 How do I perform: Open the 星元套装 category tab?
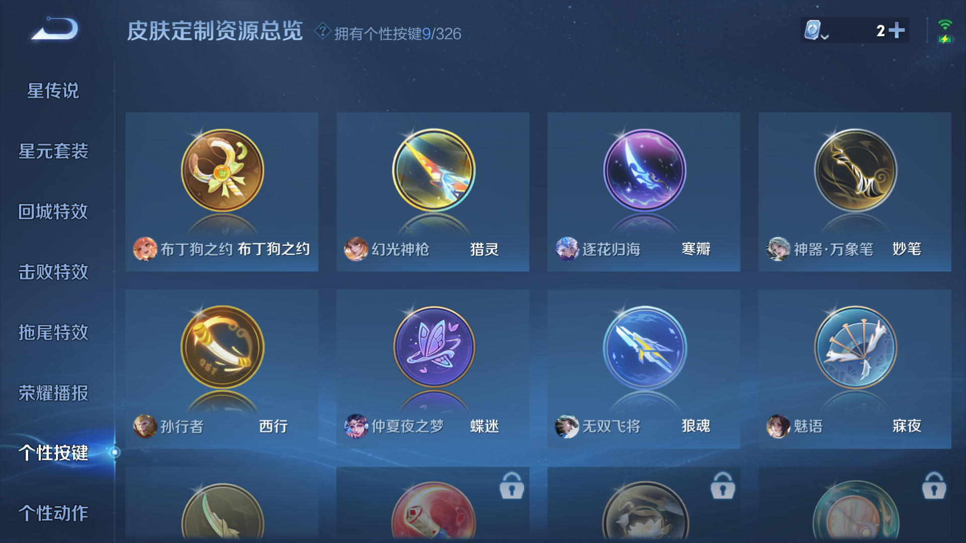(53, 151)
